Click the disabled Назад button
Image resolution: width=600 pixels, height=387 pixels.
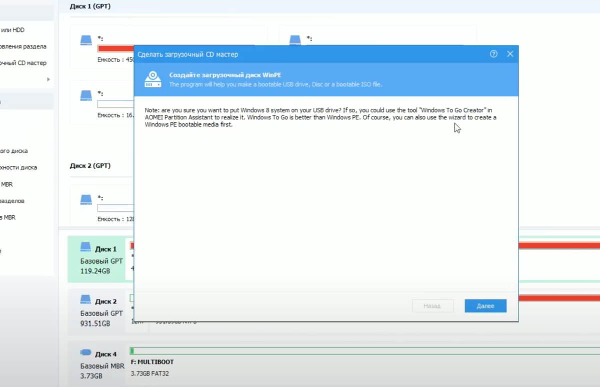click(x=432, y=306)
